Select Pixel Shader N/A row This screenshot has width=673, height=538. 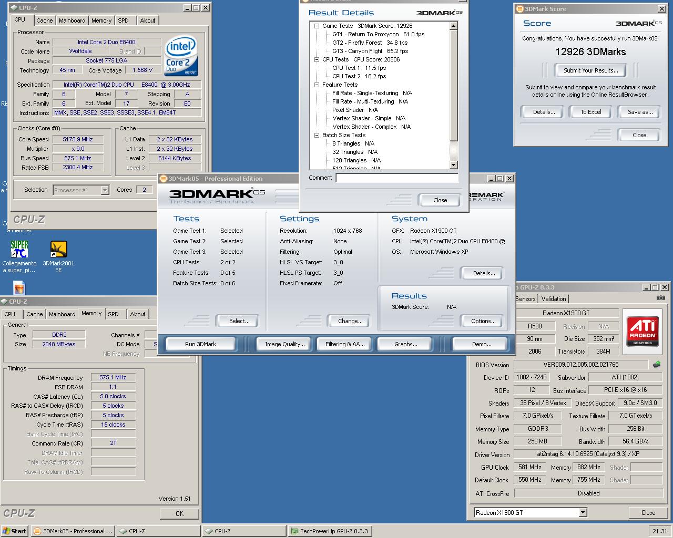[x=355, y=110]
